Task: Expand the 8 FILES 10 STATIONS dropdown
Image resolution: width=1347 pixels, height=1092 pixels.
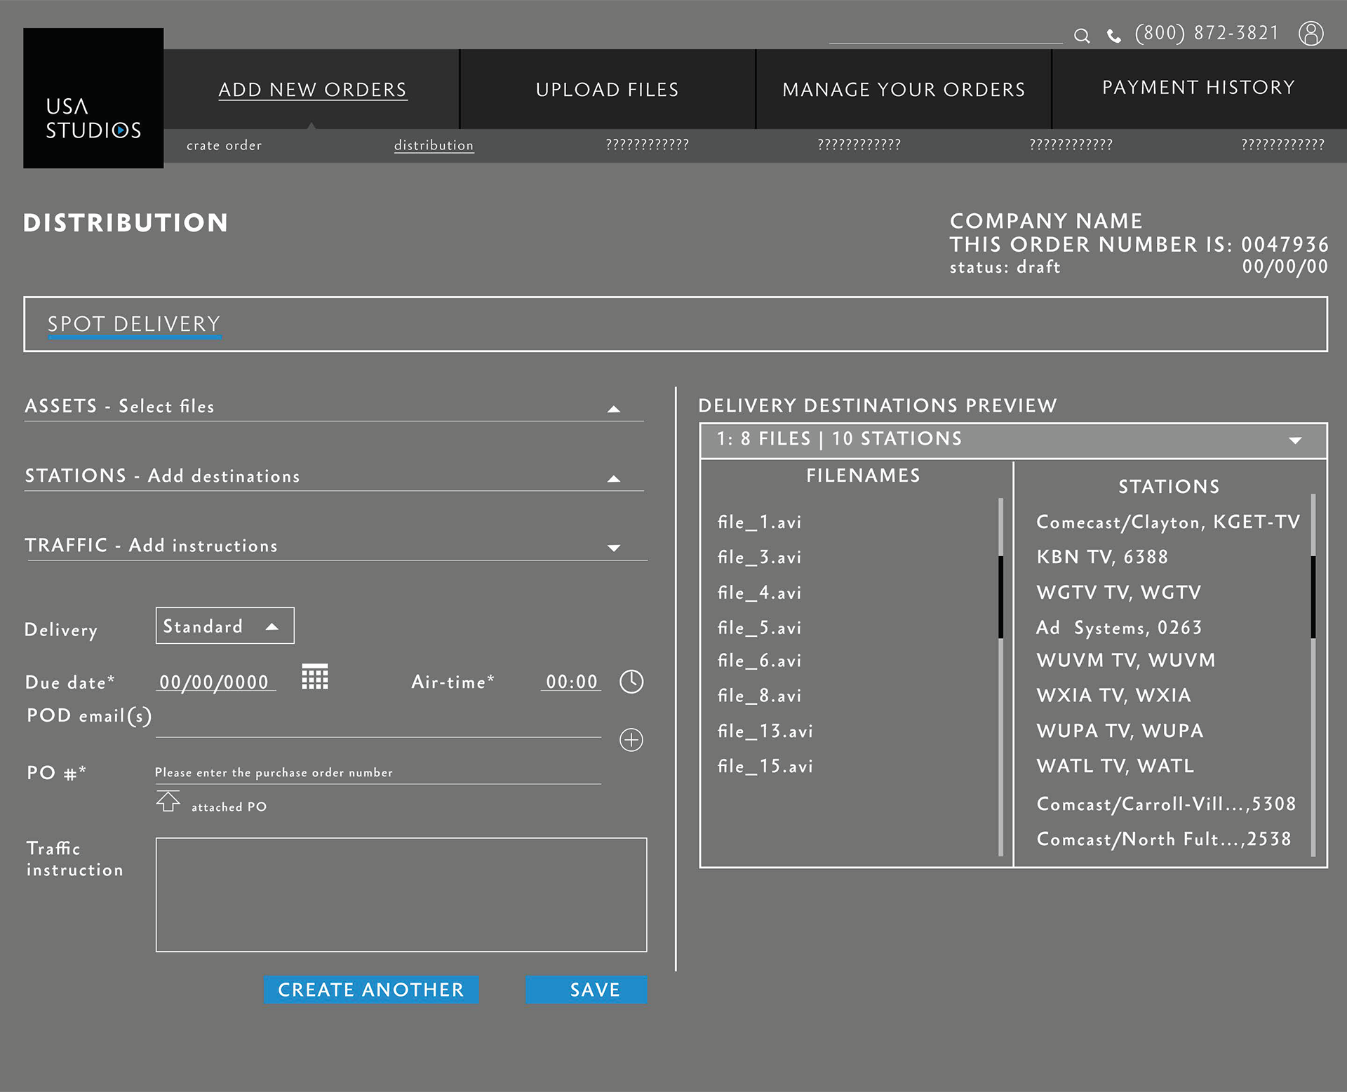Action: (x=1295, y=440)
